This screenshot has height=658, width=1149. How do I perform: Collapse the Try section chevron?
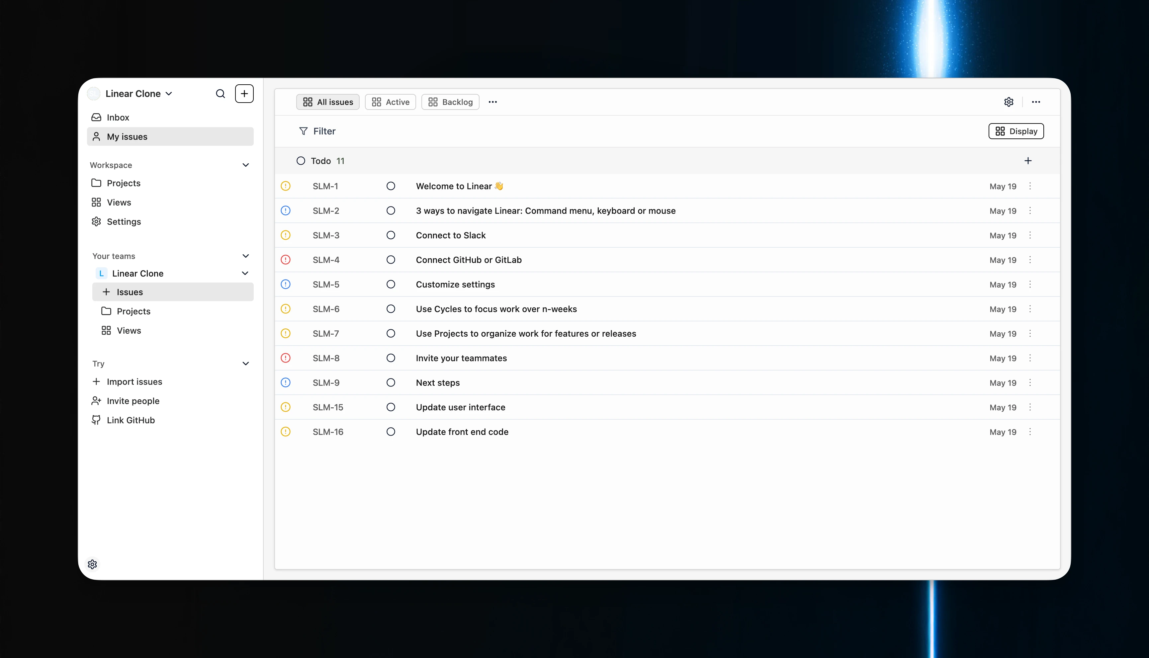click(245, 363)
